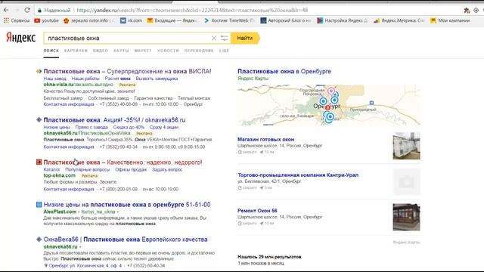Screen dimensions: 484x272
Task: Open Суперпредложение на окна ВИСЛА result
Action: click(128, 71)
